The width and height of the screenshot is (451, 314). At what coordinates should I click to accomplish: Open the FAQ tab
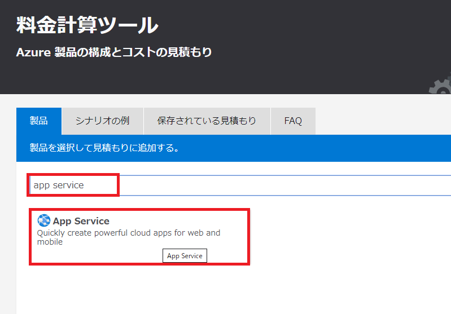click(293, 121)
